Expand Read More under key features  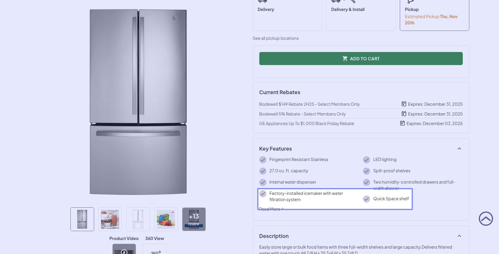pos(271,209)
